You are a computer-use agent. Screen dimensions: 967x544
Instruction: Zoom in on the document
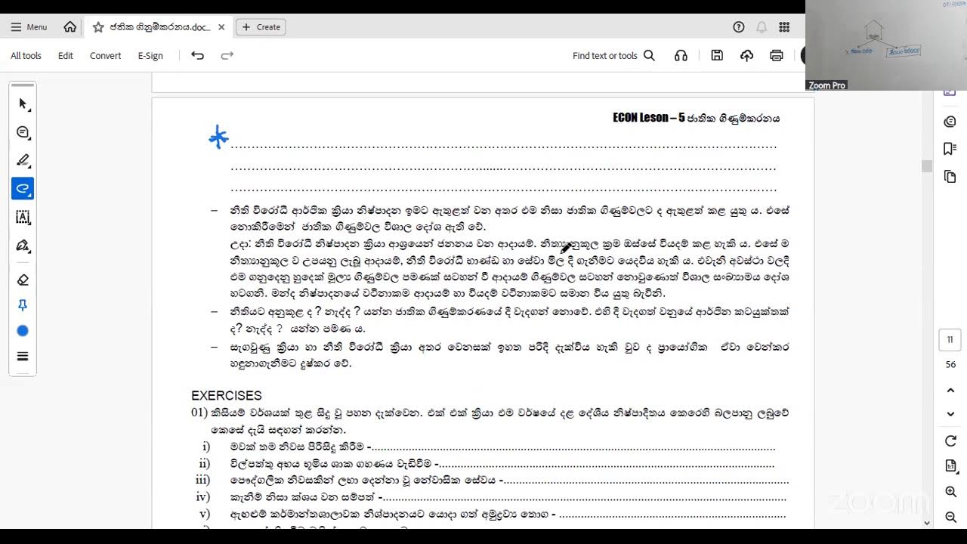pos(950,492)
